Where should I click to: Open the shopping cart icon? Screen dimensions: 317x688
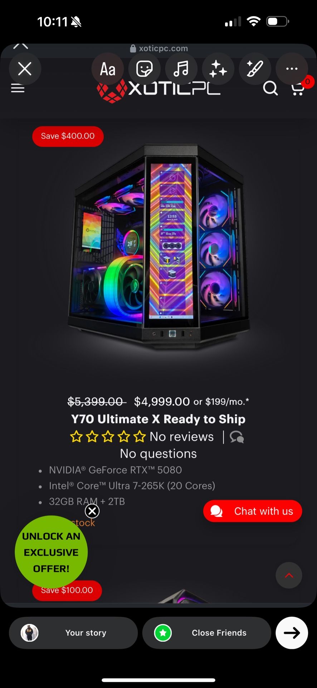point(298,89)
